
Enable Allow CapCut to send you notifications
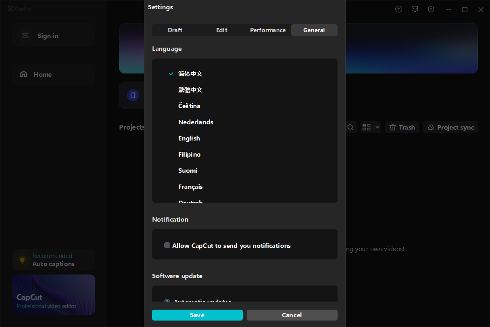tap(167, 245)
